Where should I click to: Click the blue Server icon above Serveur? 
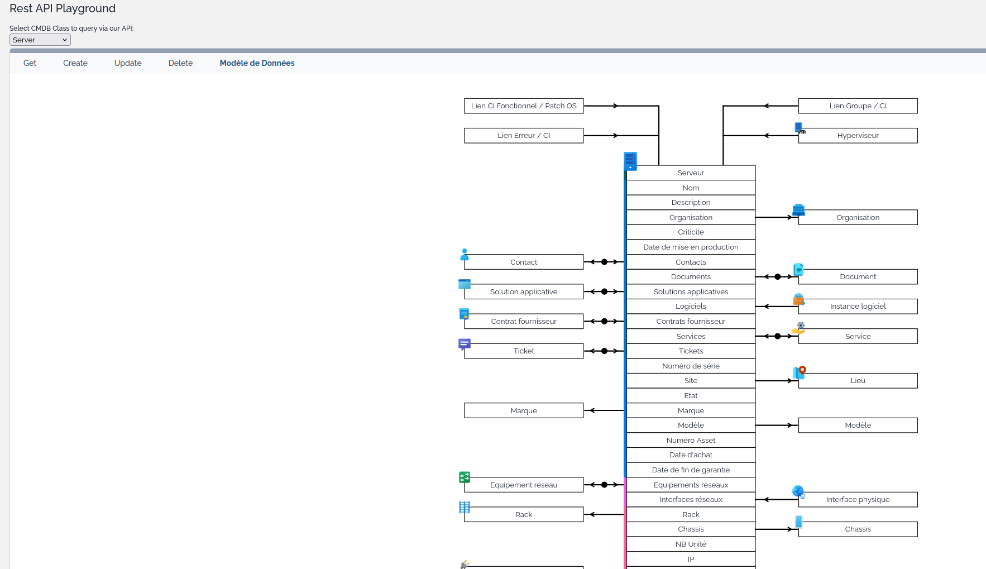click(x=630, y=161)
